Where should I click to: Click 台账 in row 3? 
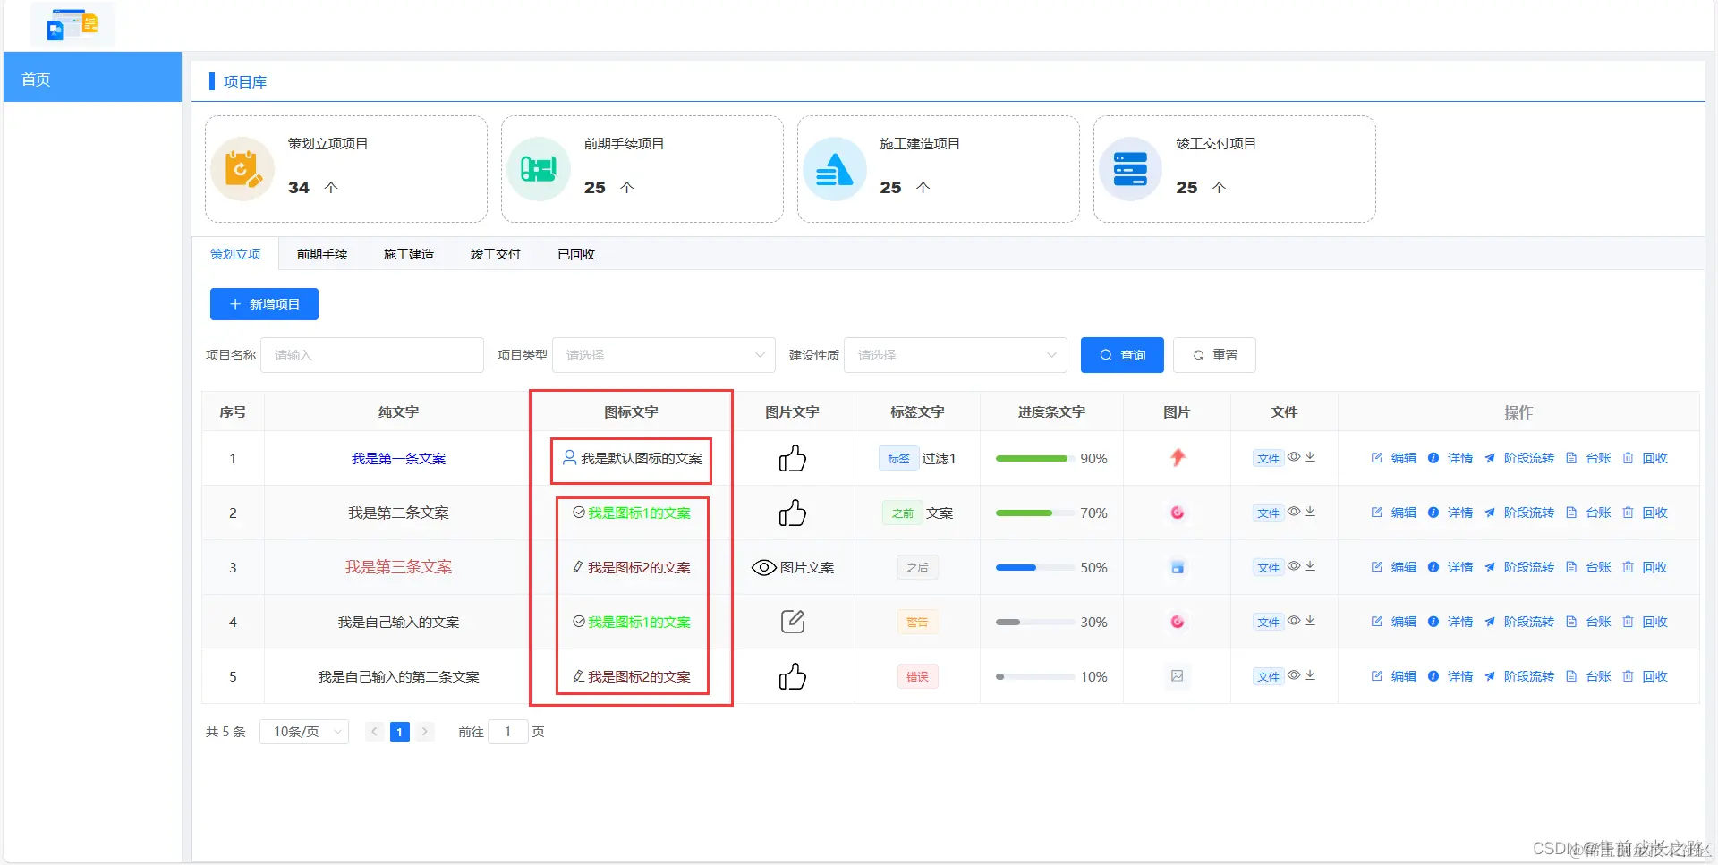point(1588,567)
